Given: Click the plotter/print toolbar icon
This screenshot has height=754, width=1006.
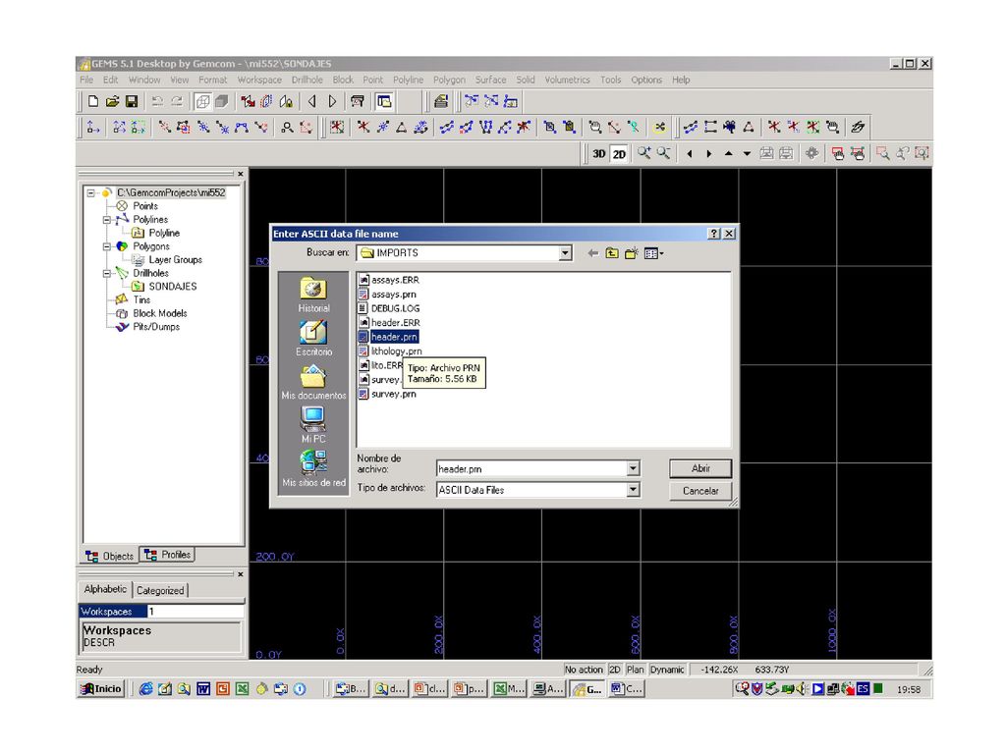Looking at the screenshot, I should coord(358,101).
